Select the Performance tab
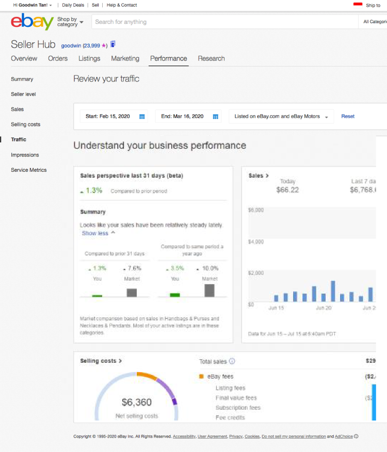 168,58
